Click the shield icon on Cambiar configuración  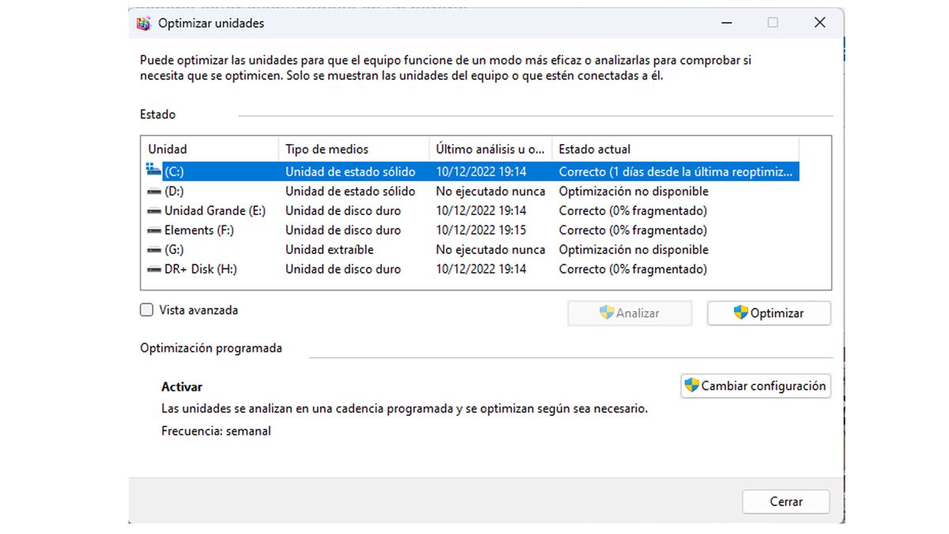pyautogui.click(x=693, y=386)
